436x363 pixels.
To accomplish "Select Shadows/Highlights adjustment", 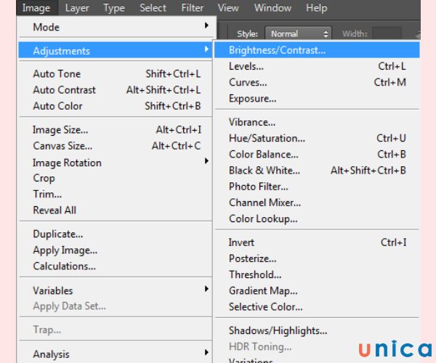I will 278,330.
